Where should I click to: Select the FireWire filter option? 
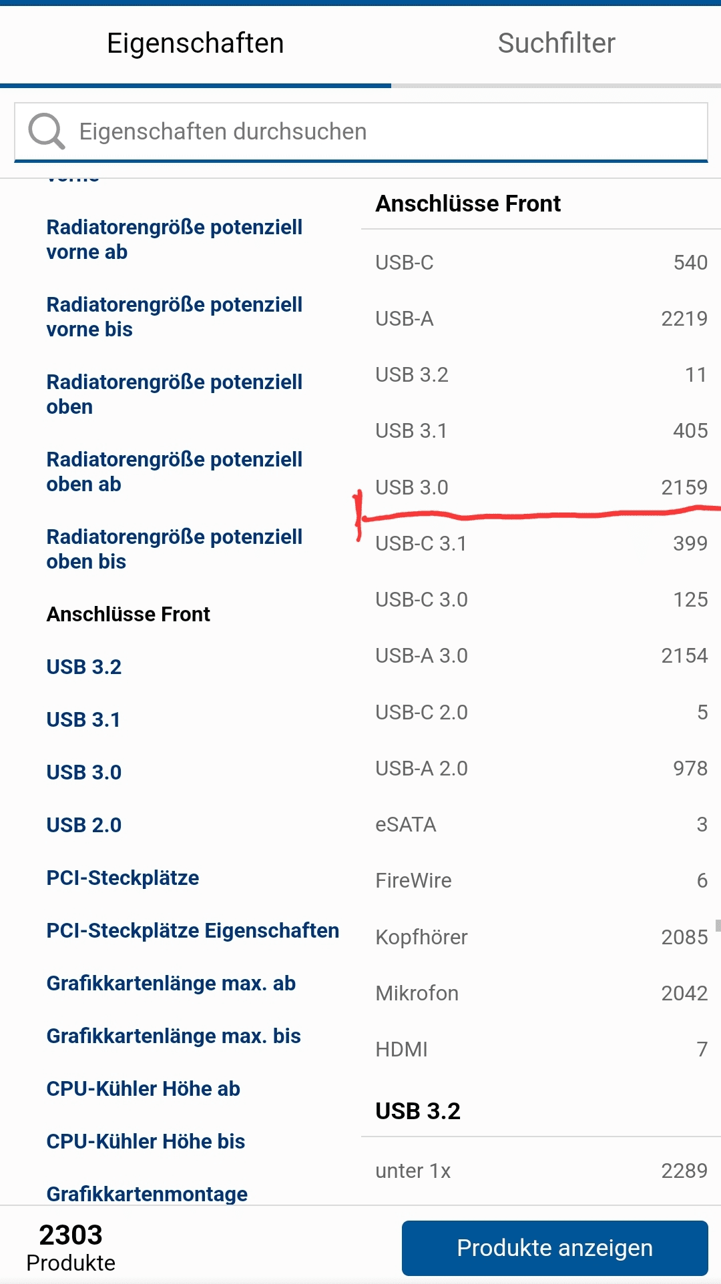(x=541, y=880)
